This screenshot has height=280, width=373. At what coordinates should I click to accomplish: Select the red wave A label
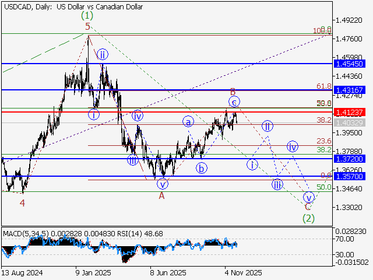point(162,196)
